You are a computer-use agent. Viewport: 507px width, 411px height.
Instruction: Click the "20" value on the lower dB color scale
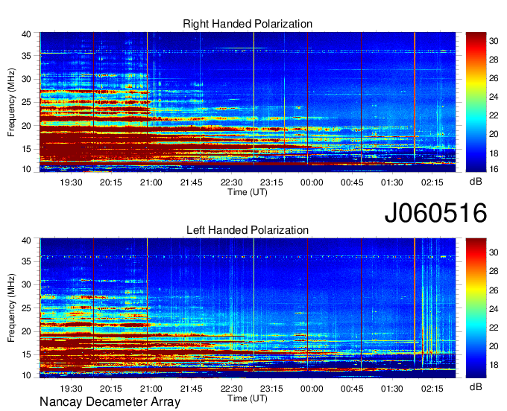pyautogui.click(x=494, y=346)
